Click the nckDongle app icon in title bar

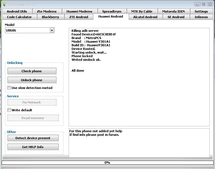tap(4, 4)
